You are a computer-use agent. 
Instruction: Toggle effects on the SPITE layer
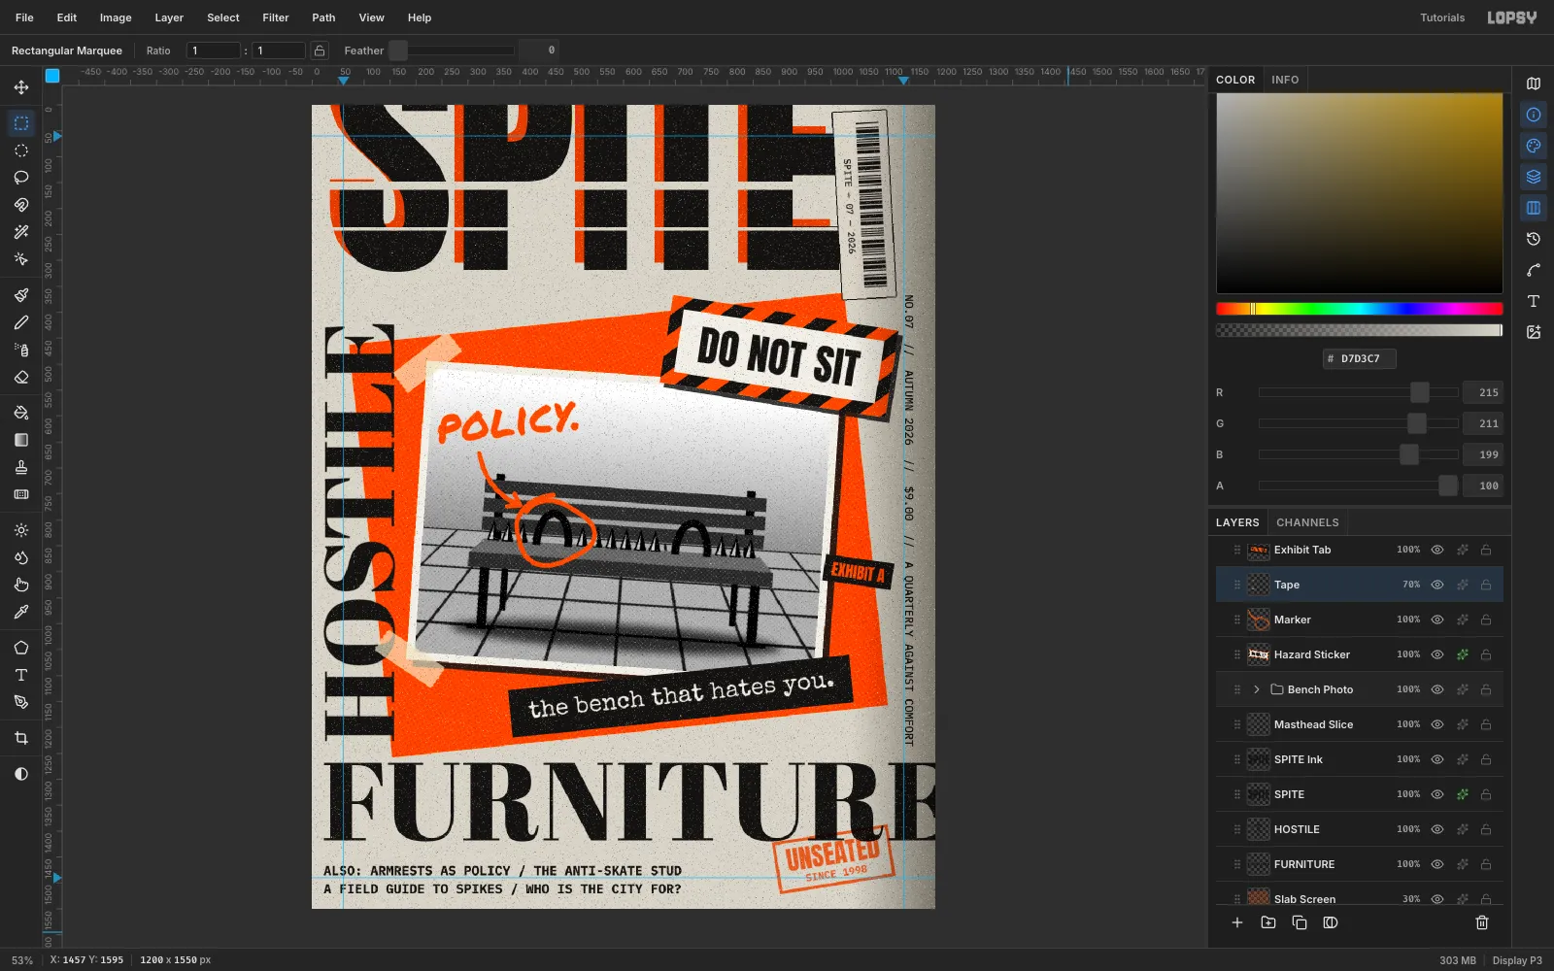[1463, 794]
